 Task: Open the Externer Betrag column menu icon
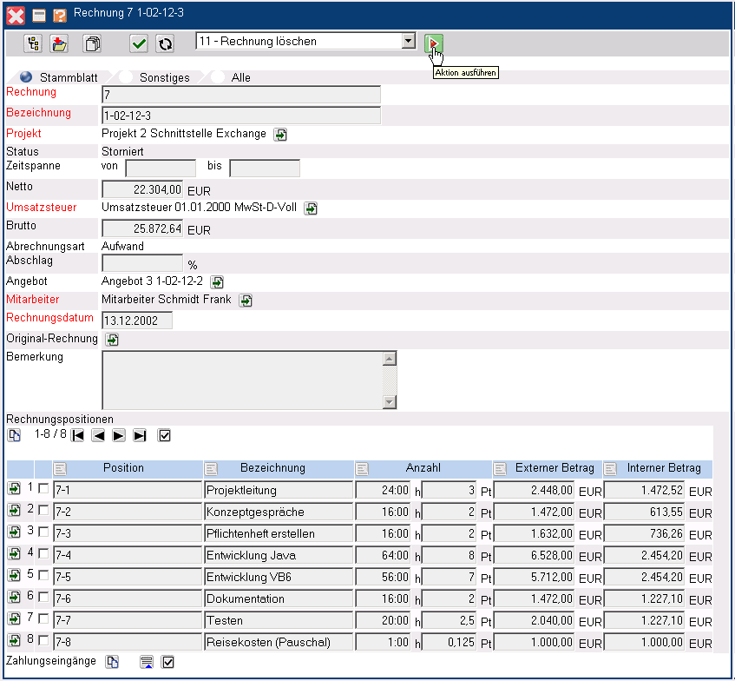coord(501,468)
